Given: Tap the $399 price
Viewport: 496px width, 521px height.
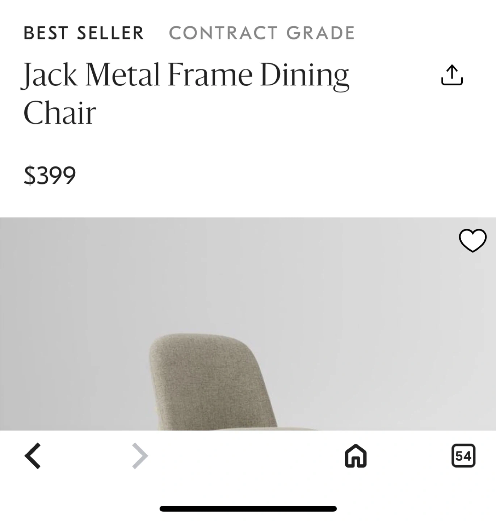Looking at the screenshot, I should point(50,175).
